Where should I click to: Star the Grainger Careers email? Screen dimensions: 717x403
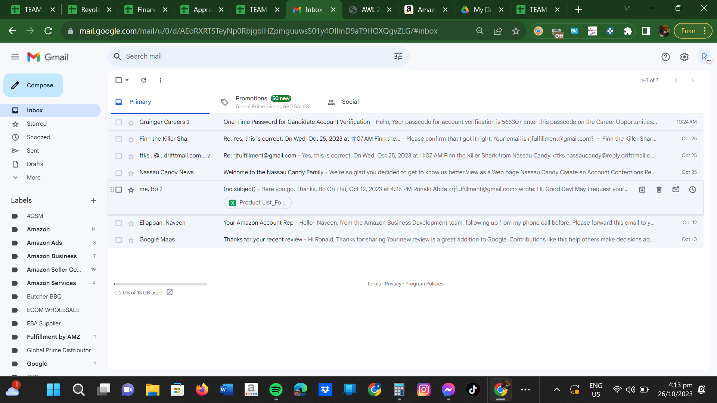[x=131, y=122]
